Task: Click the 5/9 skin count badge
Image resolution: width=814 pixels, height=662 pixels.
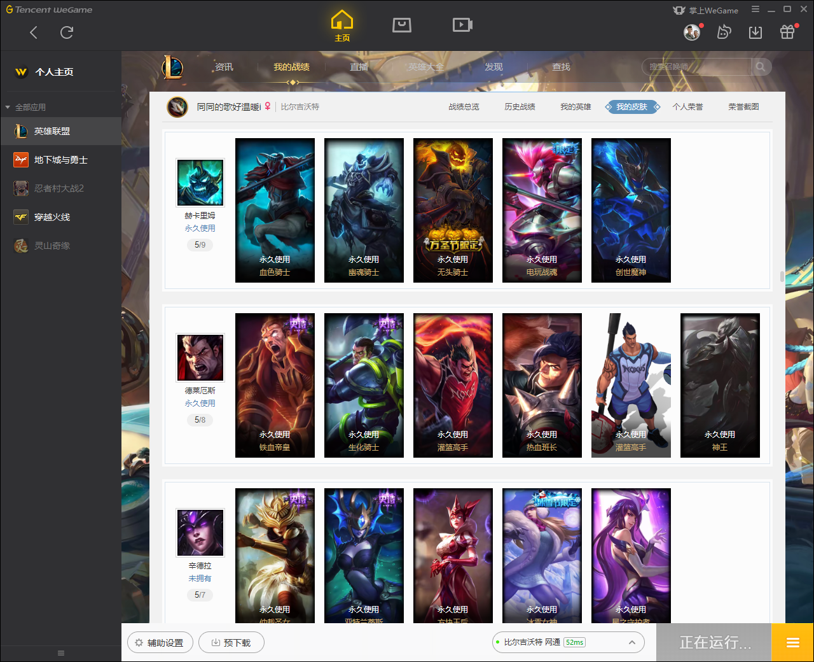Action: pos(200,244)
